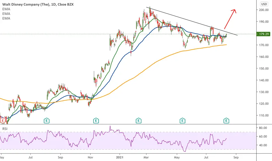This screenshot has height=161, width=272.
Task: Open the USD currency selector
Action: tap(264, 4)
